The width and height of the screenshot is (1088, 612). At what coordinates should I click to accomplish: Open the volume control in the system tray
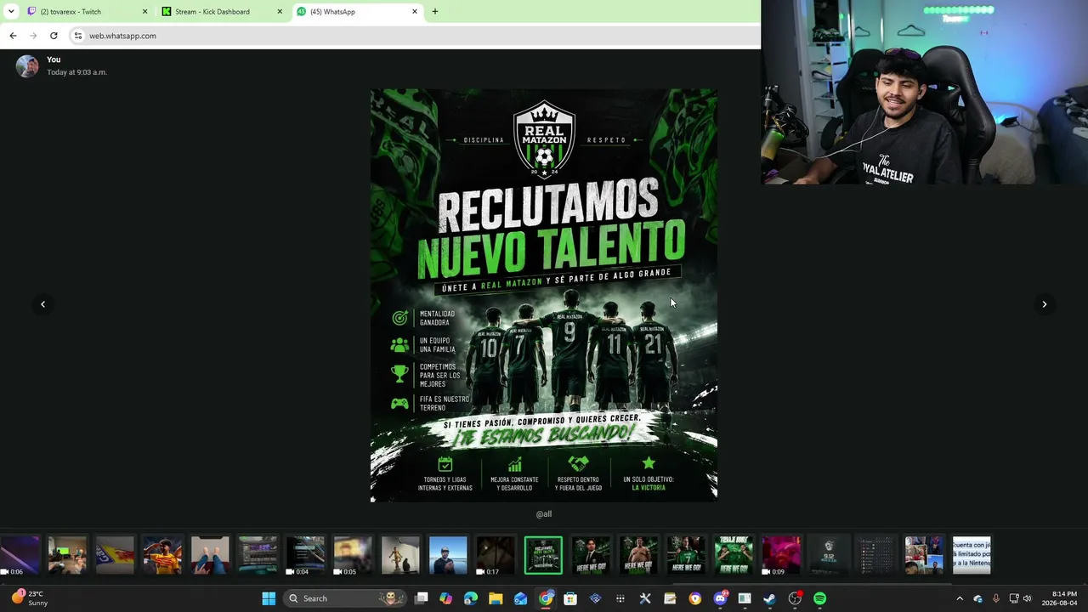pyautogui.click(x=1027, y=598)
